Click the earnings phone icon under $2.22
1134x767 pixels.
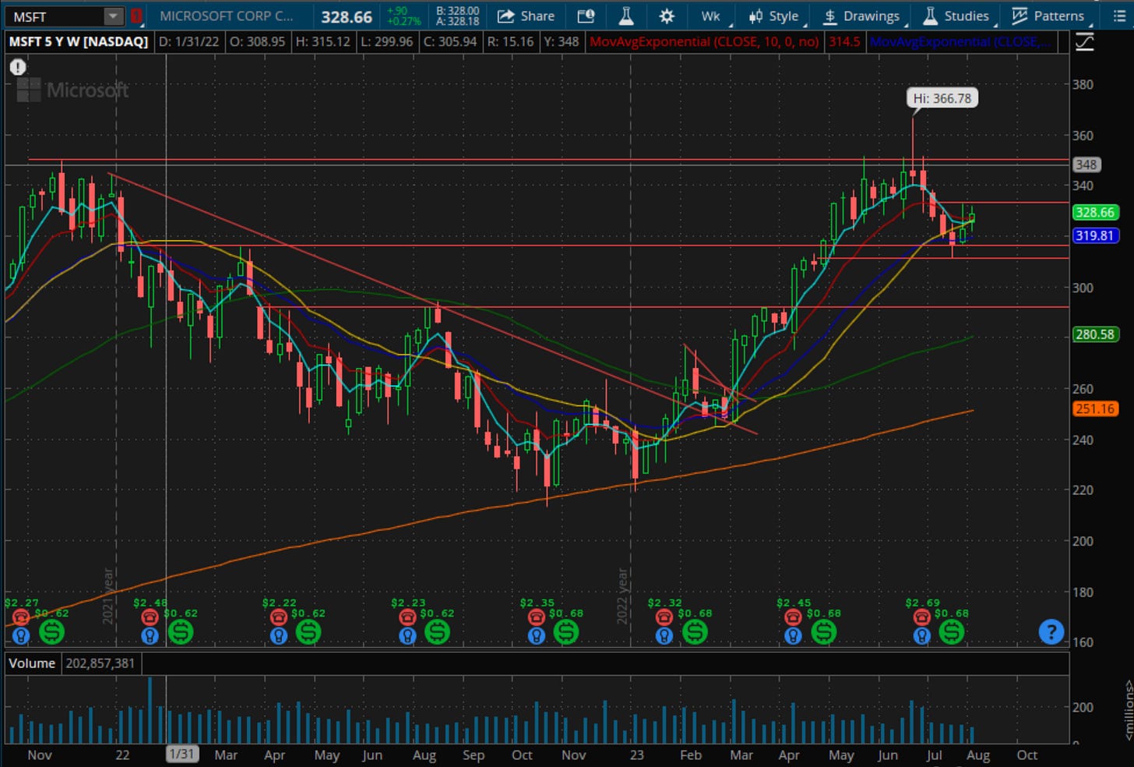click(x=278, y=617)
